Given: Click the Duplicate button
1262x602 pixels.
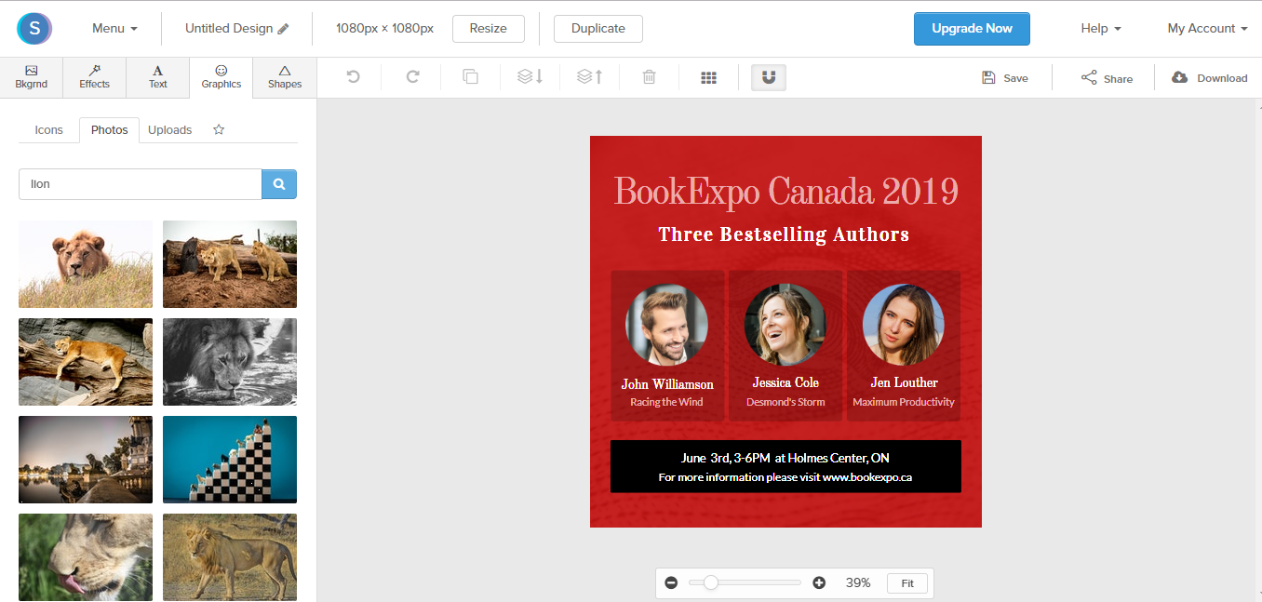Looking at the screenshot, I should pyautogui.click(x=597, y=29).
